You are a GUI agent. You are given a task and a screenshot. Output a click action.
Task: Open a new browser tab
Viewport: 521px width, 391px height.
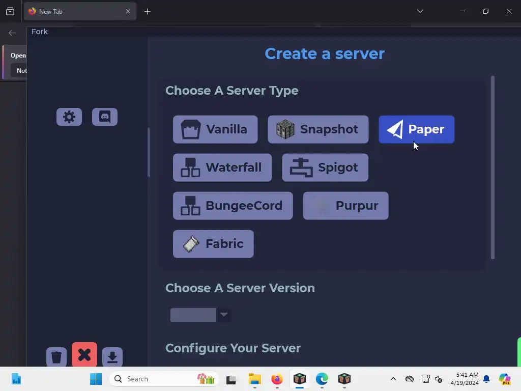147,12
